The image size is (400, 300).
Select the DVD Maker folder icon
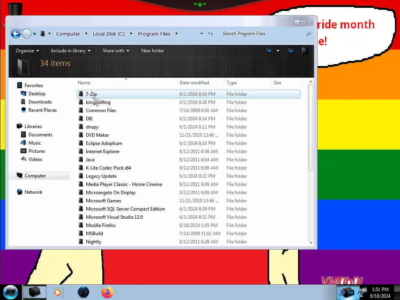81,135
